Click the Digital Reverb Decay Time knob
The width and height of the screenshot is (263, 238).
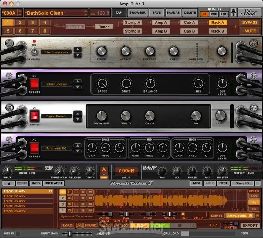coord(101,116)
